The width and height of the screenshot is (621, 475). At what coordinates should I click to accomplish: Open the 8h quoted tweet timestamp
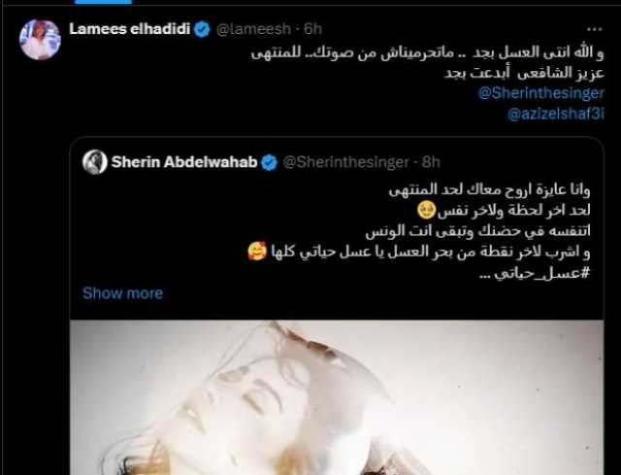pyautogui.click(x=431, y=162)
